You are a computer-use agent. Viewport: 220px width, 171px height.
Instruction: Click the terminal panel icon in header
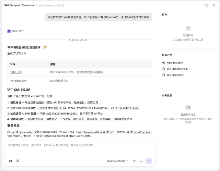(x=207, y=5)
